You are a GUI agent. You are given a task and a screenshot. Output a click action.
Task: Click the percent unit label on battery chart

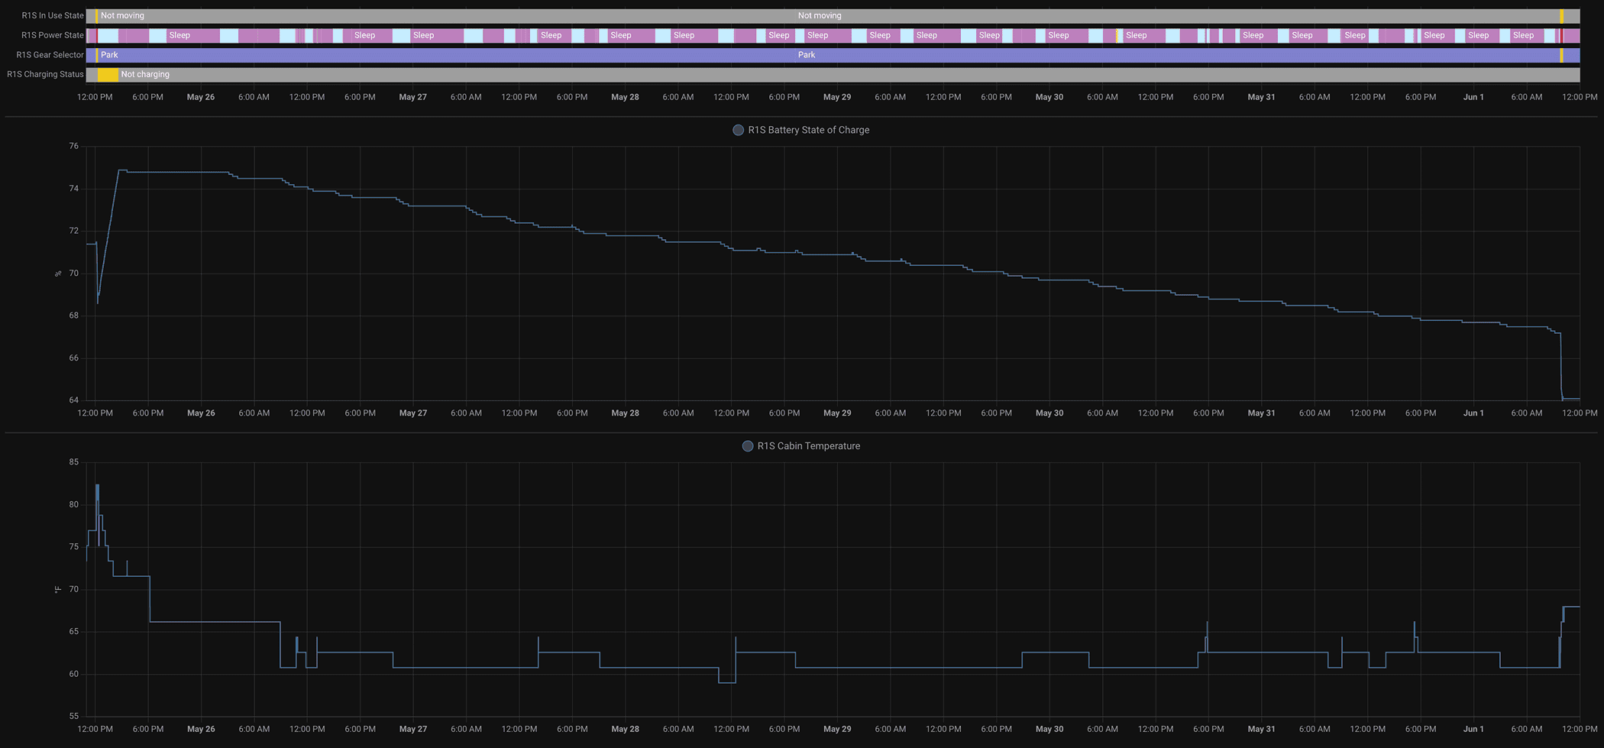point(58,274)
